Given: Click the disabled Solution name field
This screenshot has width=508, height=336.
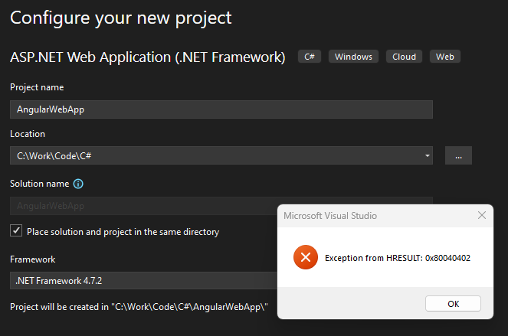Looking at the screenshot, I should pos(143,206).
